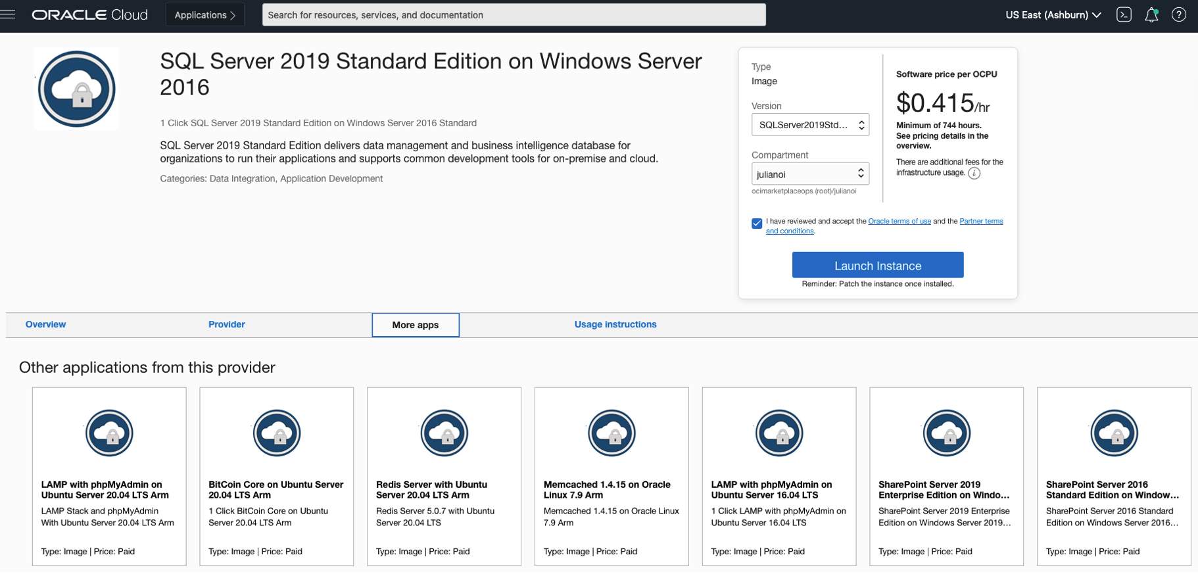
Task: Open the Compartment dropdown
Action: pos(810,174)
